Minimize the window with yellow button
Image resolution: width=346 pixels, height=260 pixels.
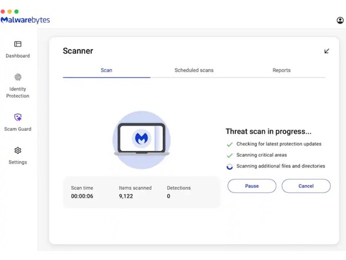[x=9, y=12]
